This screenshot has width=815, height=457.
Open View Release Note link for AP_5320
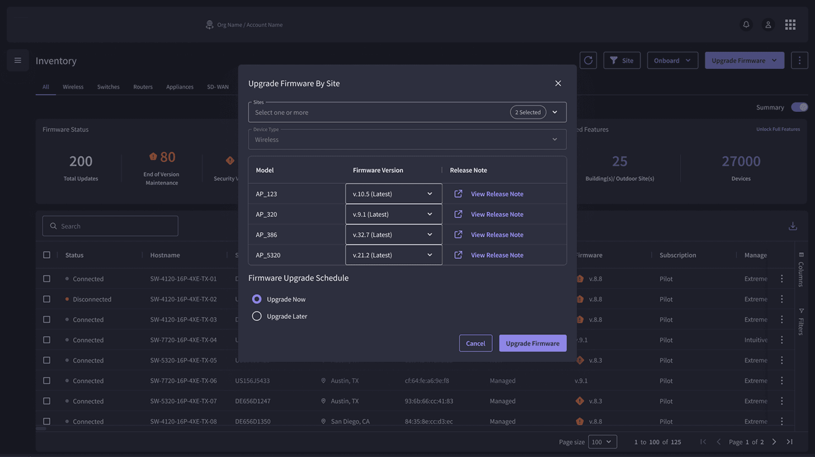[497, 255]
